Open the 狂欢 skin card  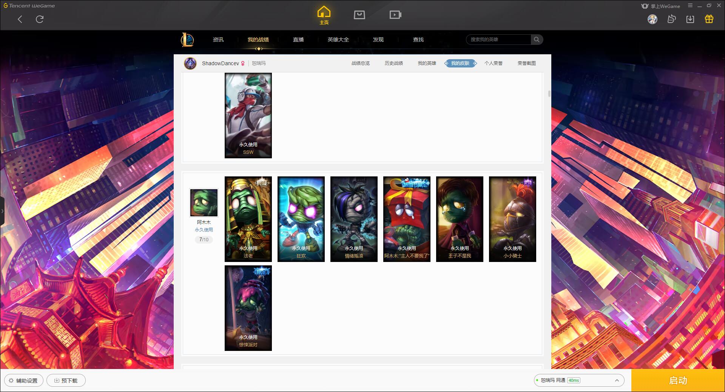[x=301, y=219]
